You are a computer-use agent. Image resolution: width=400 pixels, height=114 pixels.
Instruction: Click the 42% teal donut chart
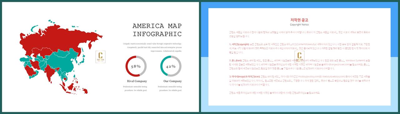[x=171, y=66]
